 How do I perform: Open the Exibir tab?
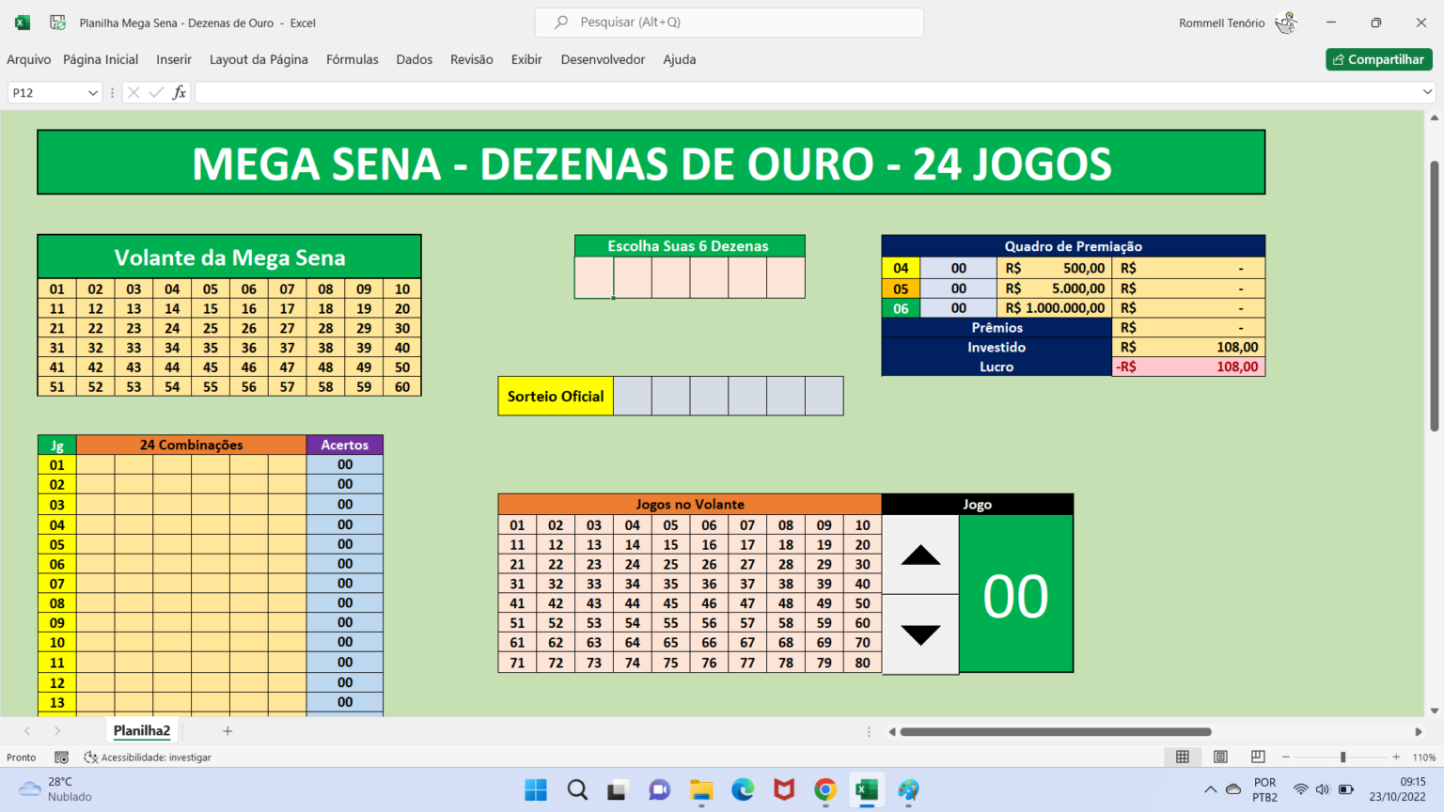click(526, 59)
